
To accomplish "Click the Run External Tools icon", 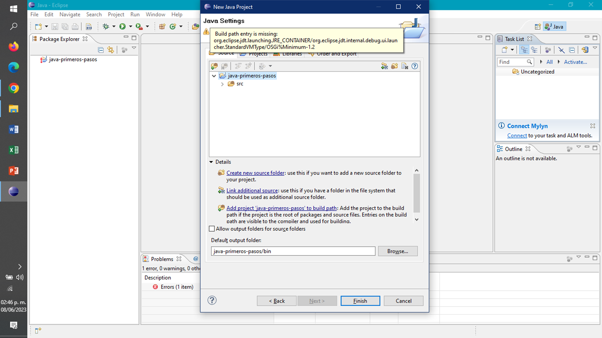I will 139,26.
